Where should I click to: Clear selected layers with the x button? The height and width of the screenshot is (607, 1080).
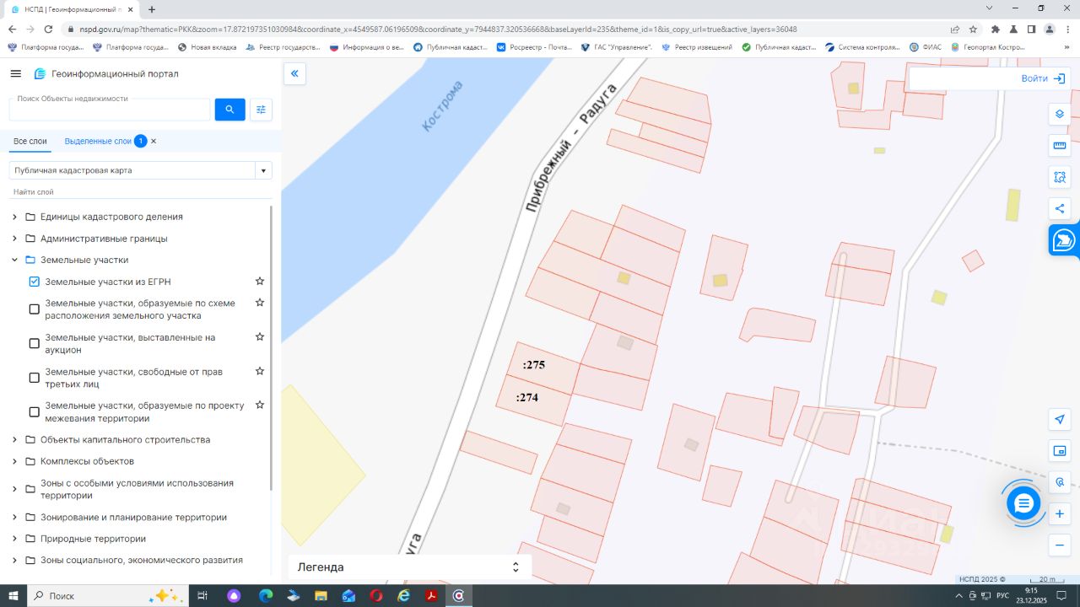click(x=154, y=141)
